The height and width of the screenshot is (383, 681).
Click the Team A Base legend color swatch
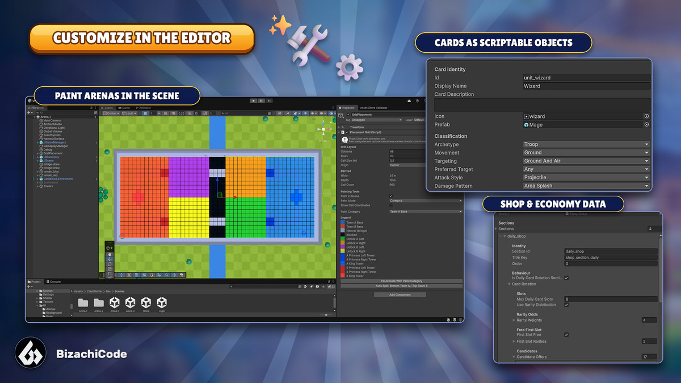(x=343, y=222)
